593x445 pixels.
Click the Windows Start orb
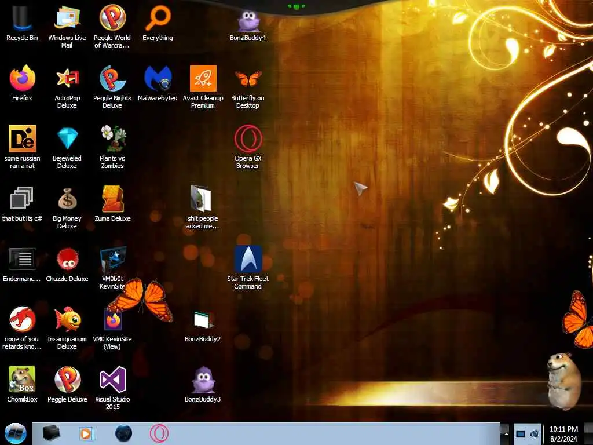15,433
